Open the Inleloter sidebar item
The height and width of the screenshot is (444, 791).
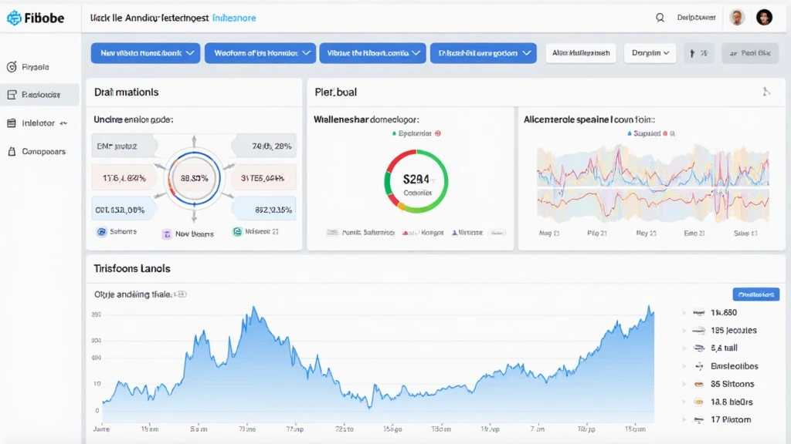pyautogui.click(x=40, y=123)
